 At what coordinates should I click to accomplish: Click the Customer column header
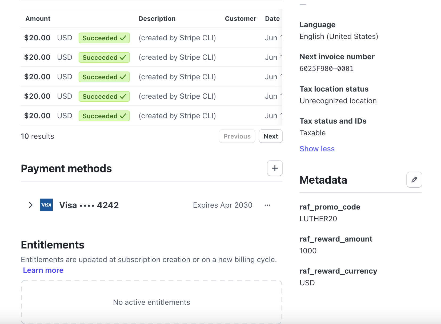click(x=240, y=19)
